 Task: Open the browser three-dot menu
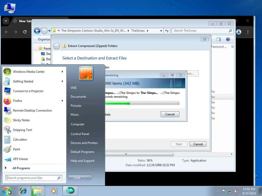click(248, 32)
